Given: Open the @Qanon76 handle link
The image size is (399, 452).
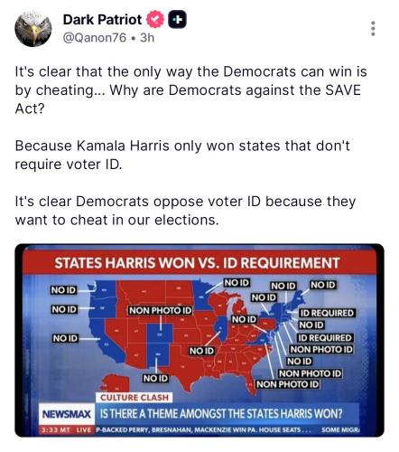Looking at the screenshot, I should 95,38.
